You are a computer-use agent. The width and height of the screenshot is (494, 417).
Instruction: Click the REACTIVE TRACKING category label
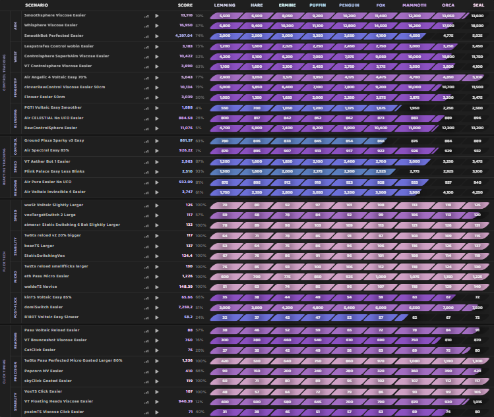point(5,167)
